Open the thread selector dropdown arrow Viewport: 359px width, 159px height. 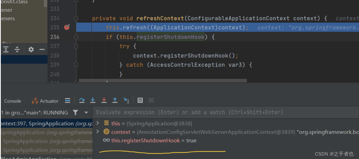pos(86,112)
